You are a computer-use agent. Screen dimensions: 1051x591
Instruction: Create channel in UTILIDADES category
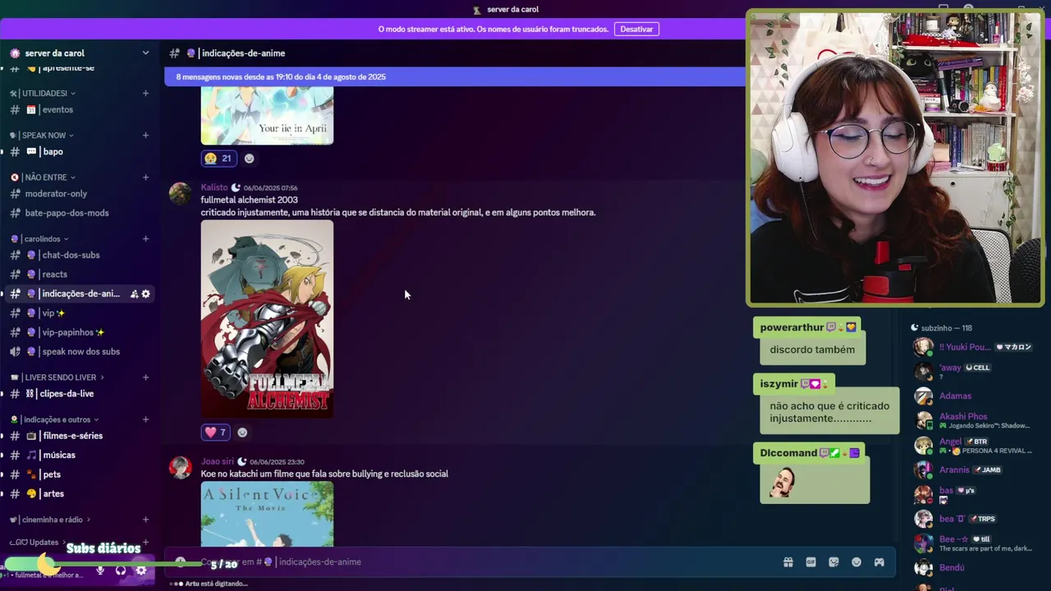point(145,94)
